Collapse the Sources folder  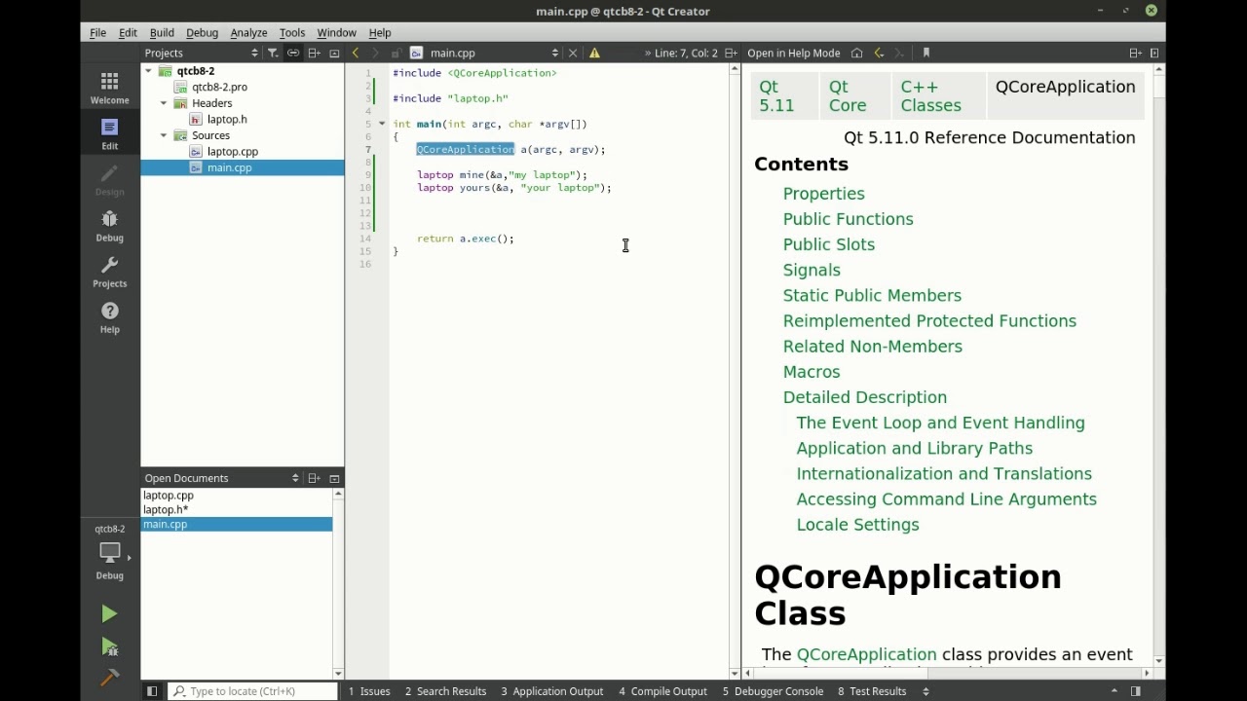point(164,135)
